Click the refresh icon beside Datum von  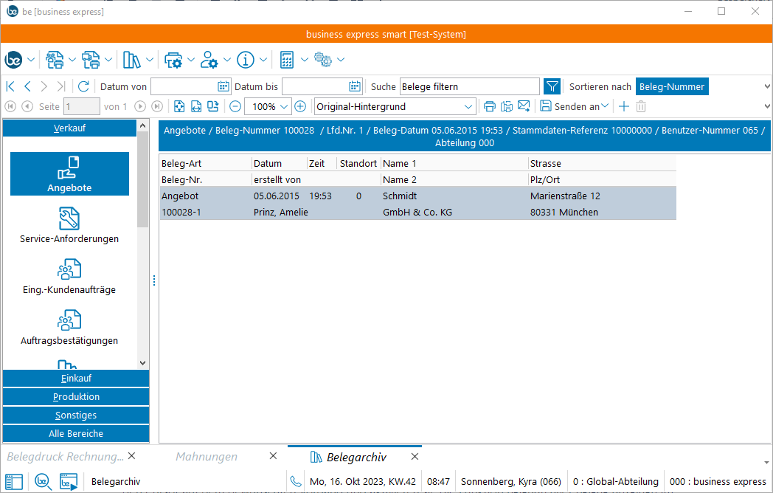pos(83,86)
